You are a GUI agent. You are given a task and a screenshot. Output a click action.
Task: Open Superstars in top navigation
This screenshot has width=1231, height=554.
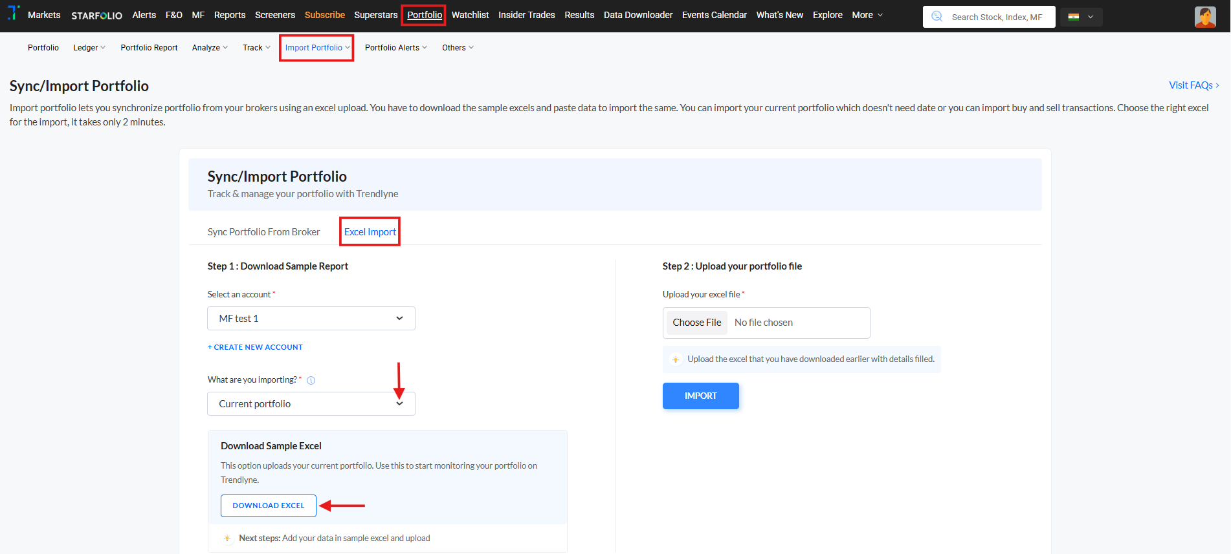(x=376, y=15)
